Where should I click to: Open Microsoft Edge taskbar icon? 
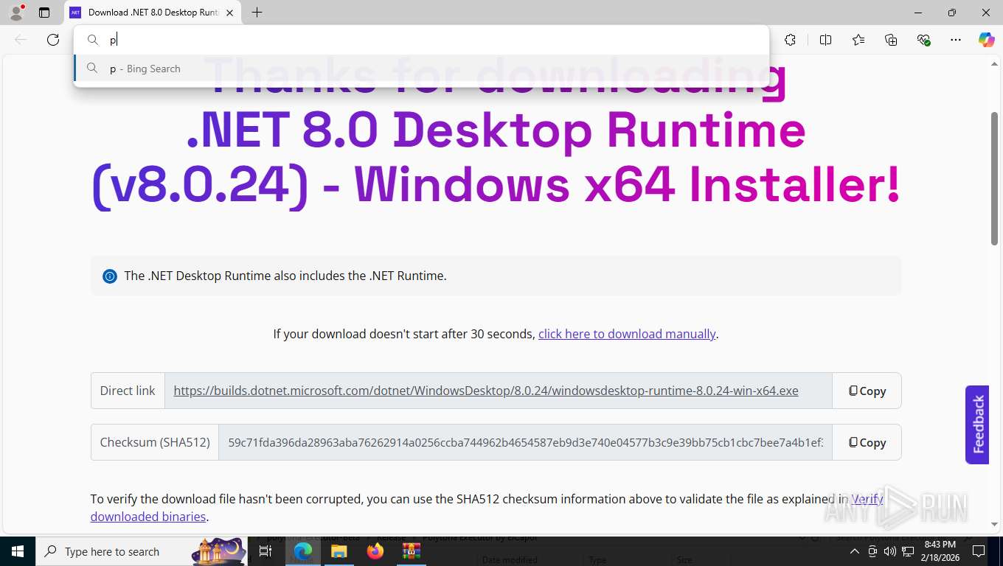(x=302, y=551)
